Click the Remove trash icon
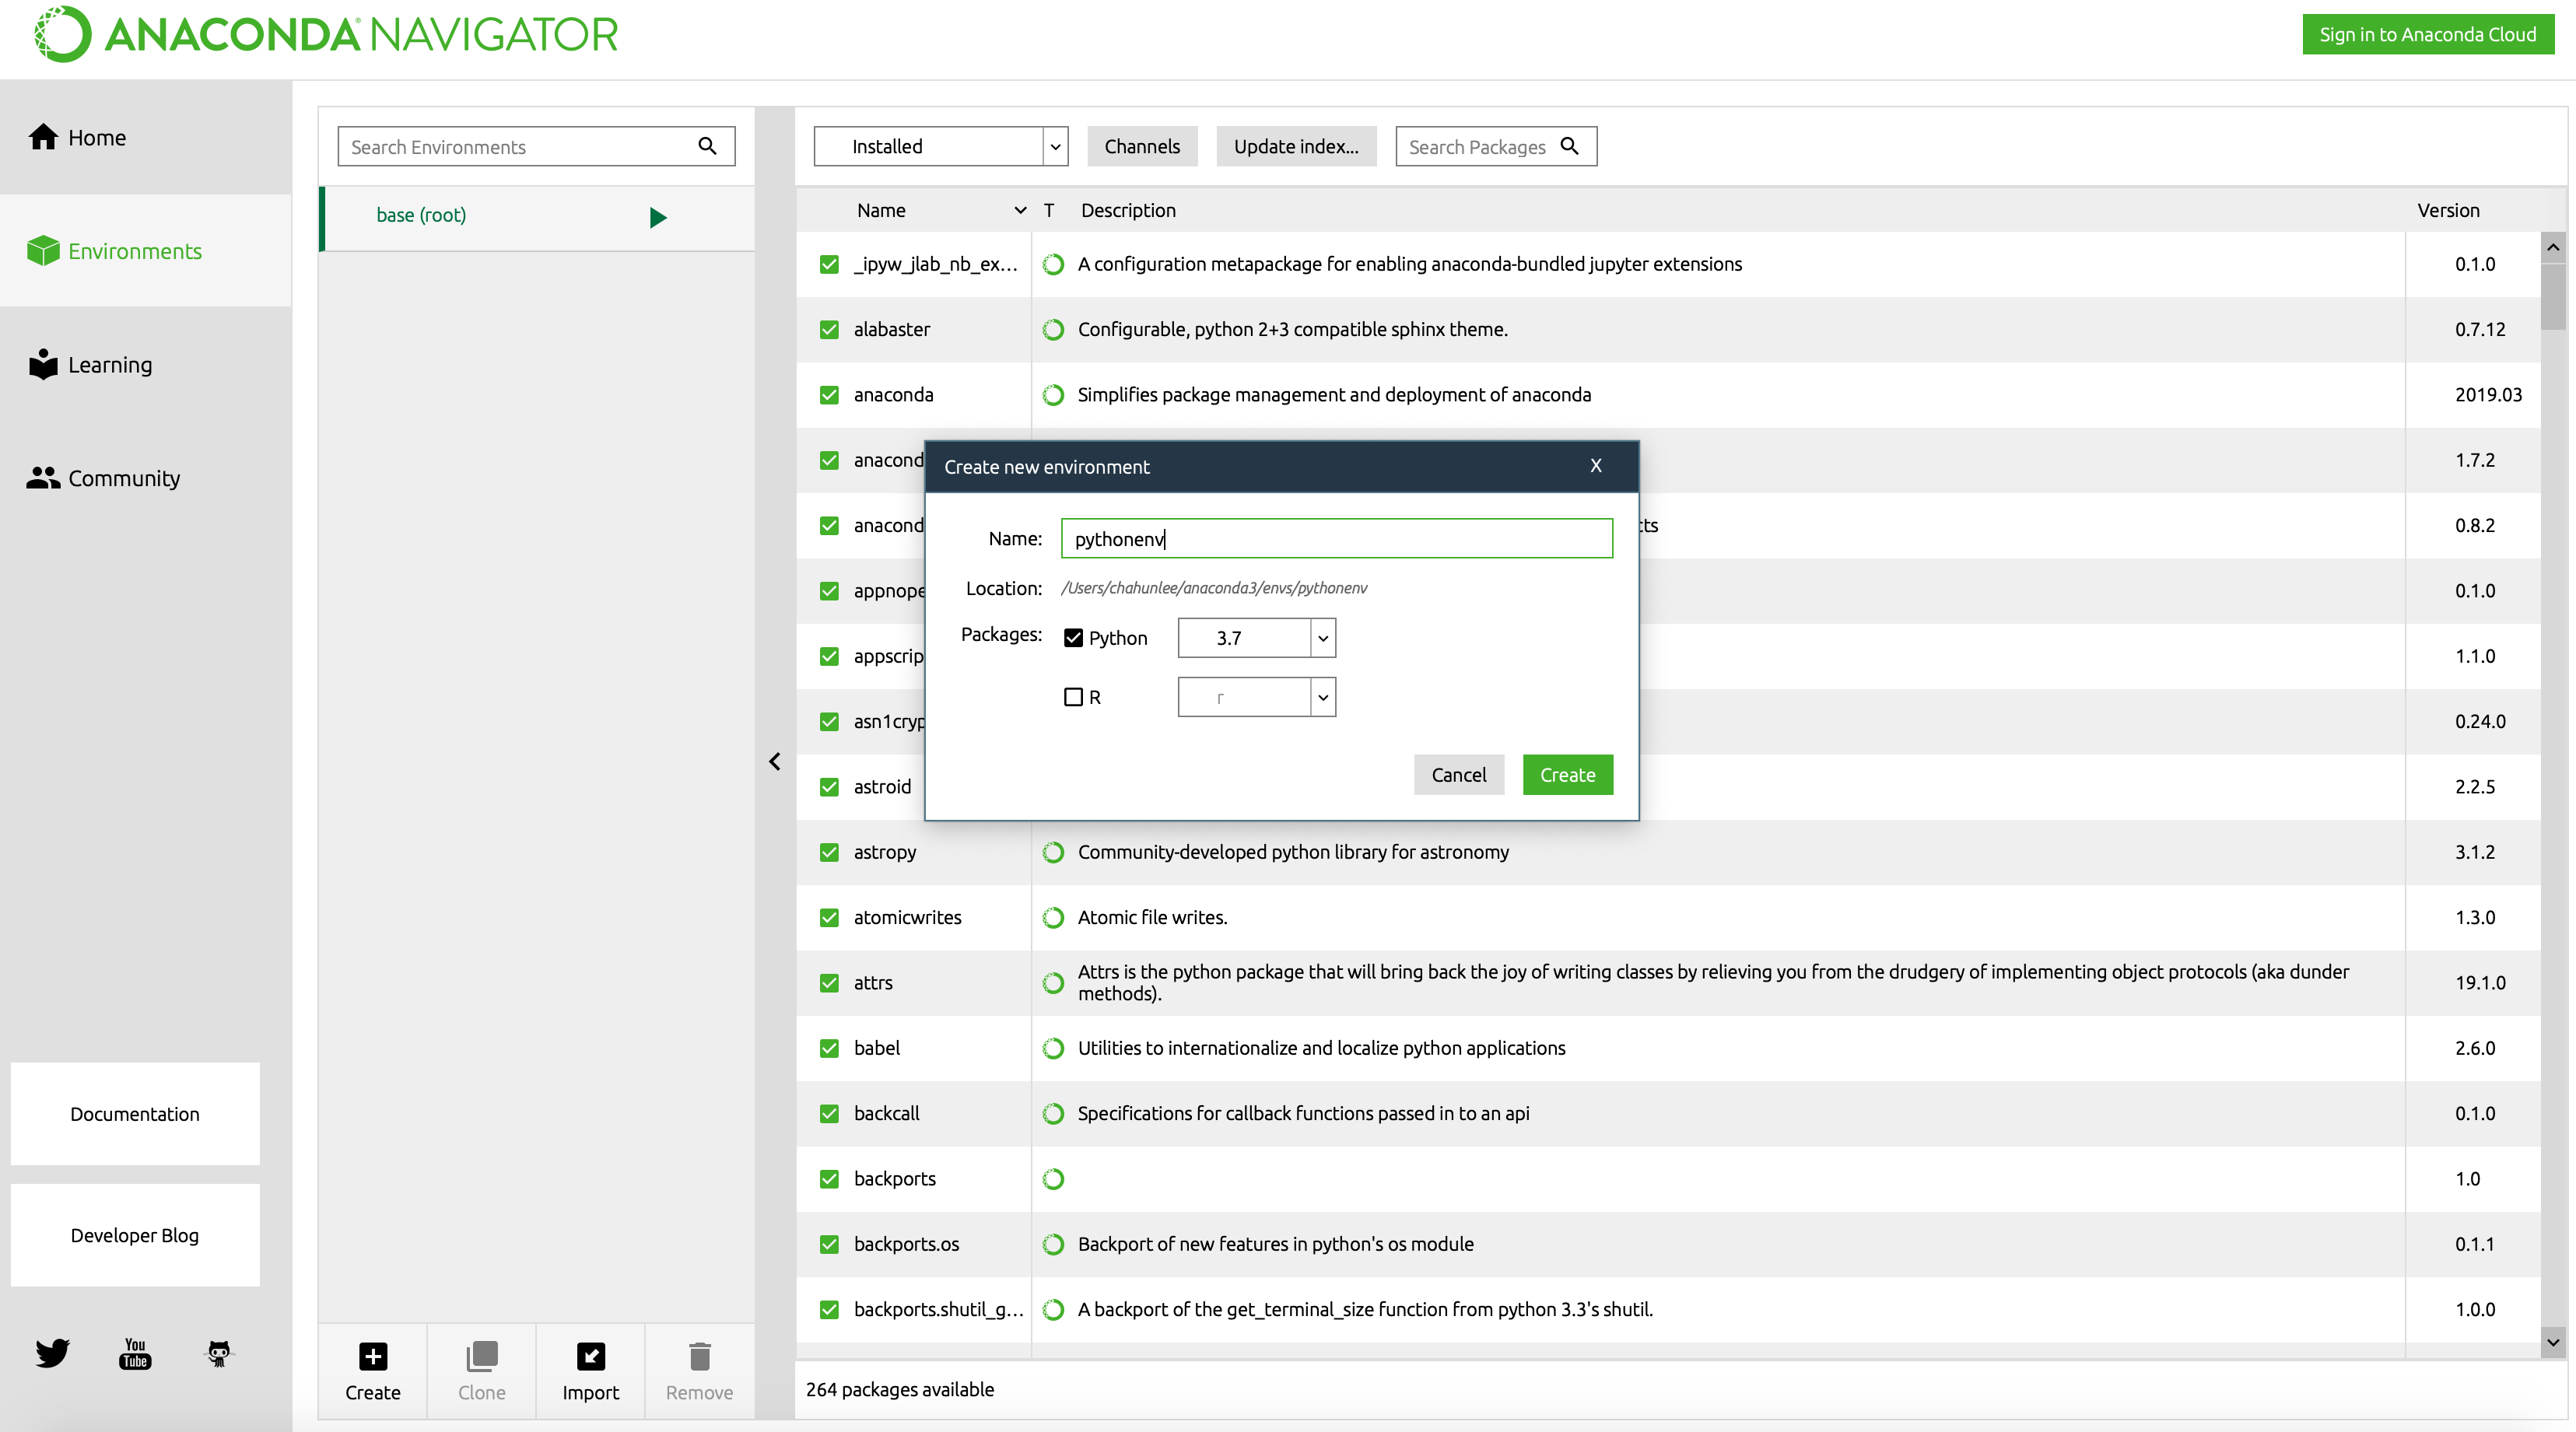This screenshot has width=2576, height=1432. 700,1356
